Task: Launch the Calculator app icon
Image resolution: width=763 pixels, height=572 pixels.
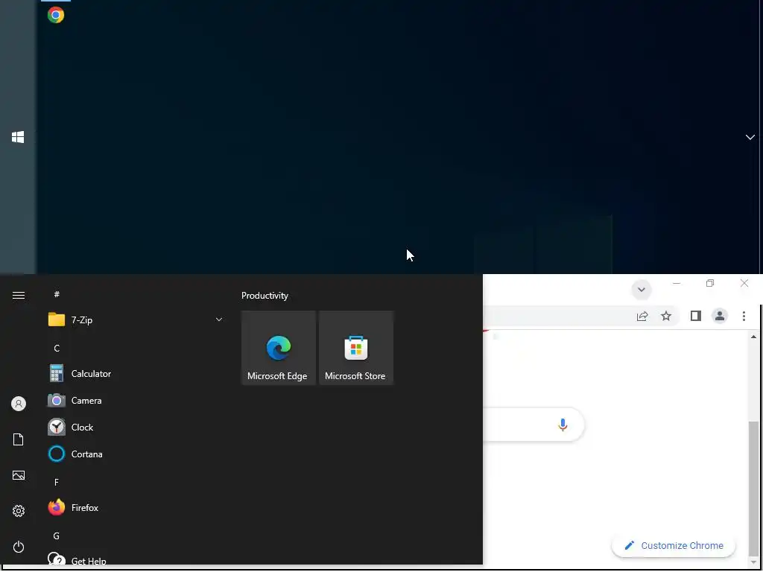Action: [57, 374]
